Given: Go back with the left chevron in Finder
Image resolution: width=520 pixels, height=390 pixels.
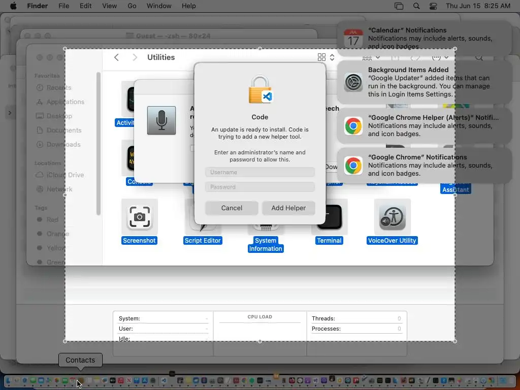Looking at the screenshot, I should click(x=116, y=57).
